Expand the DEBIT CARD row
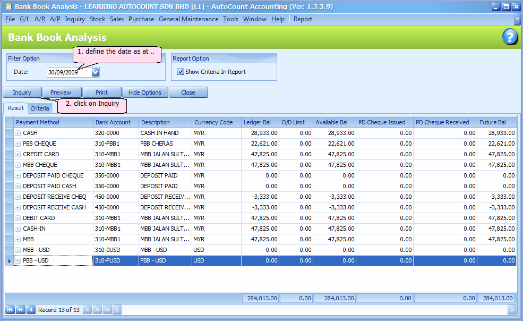523x321 pixels. point(18,218)
